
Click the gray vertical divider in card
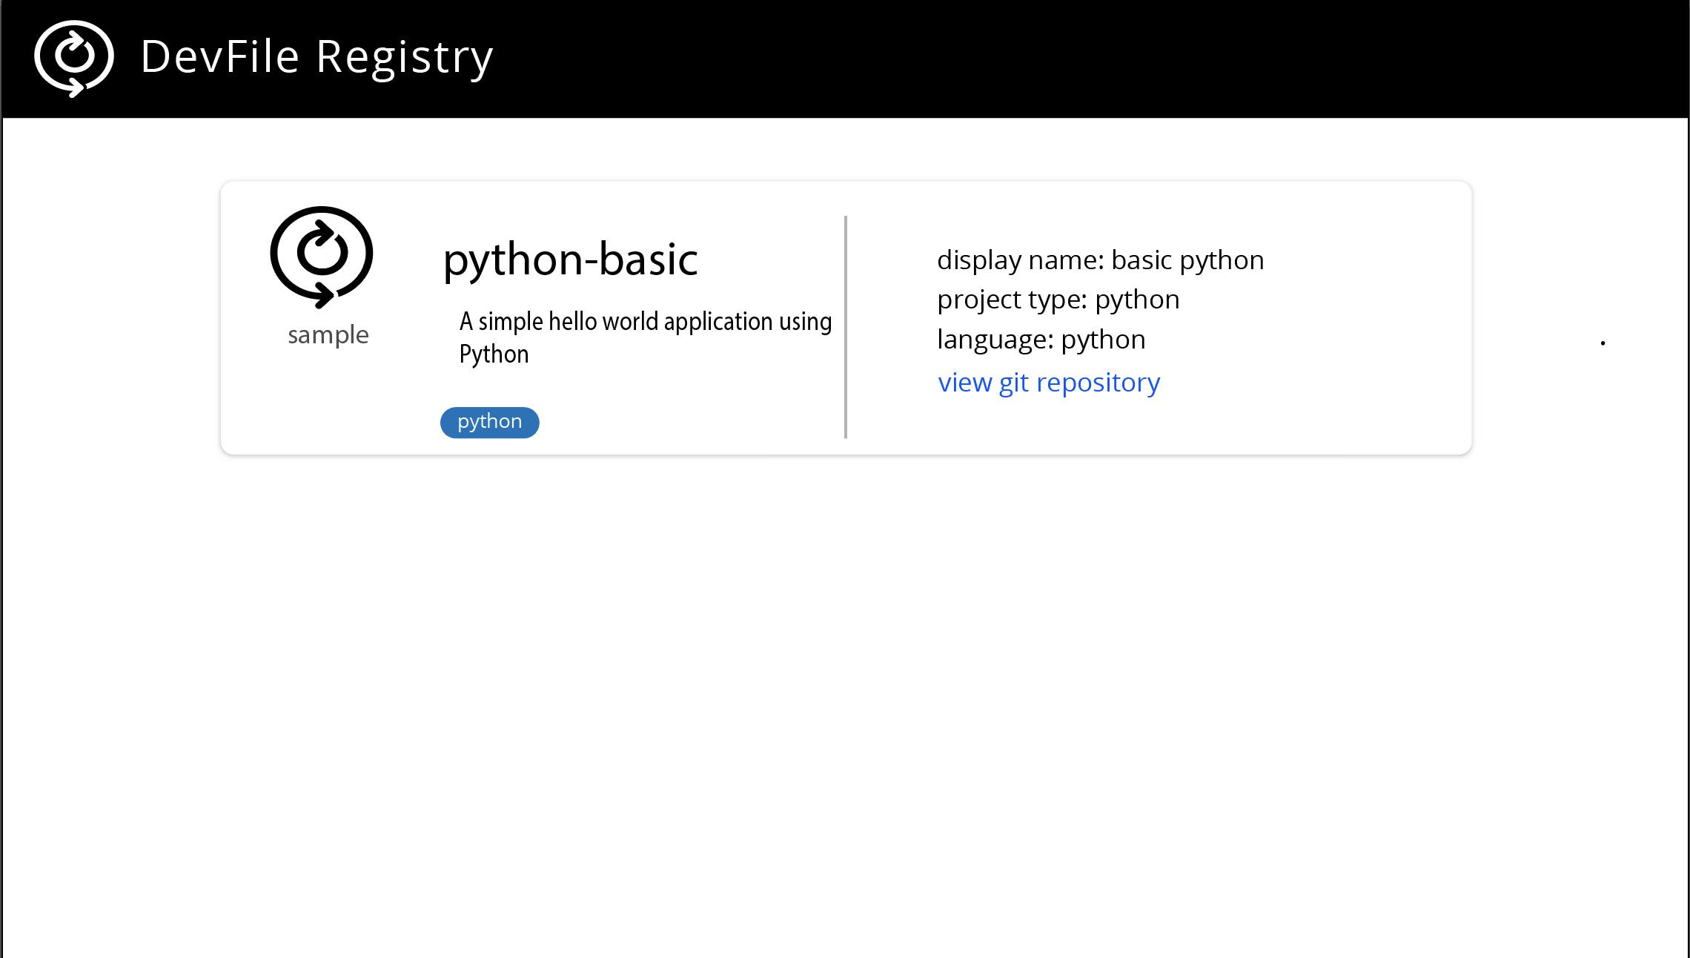pyautogui.click(x=845, y=326)
